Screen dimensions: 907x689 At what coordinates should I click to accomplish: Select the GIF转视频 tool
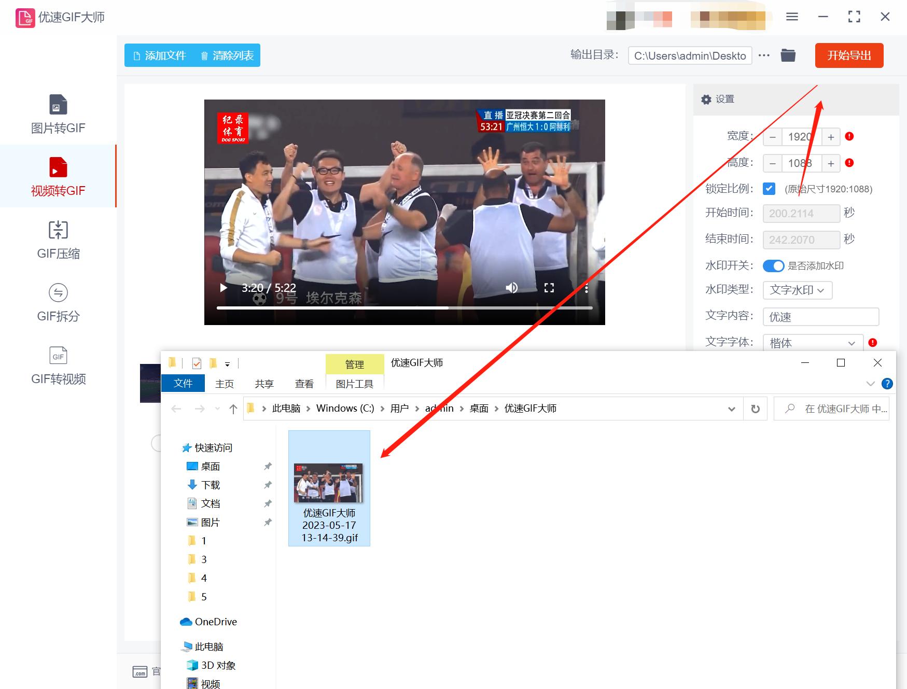coord(58,365)
